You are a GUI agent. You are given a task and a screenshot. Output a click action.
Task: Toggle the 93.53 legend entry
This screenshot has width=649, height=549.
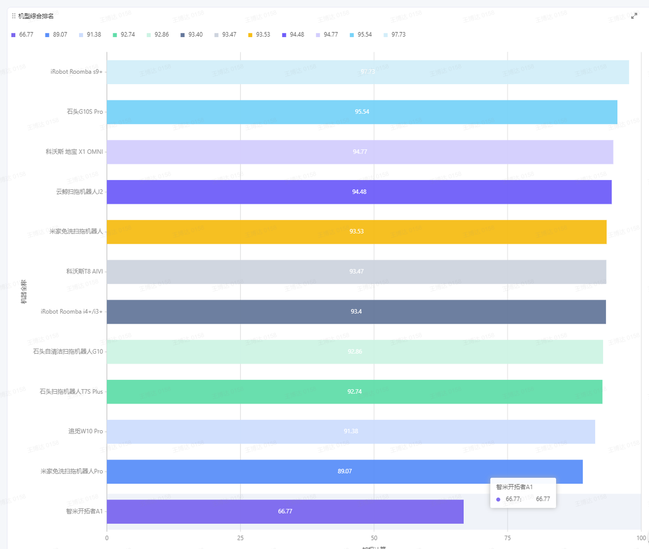(x=259, y=35)
